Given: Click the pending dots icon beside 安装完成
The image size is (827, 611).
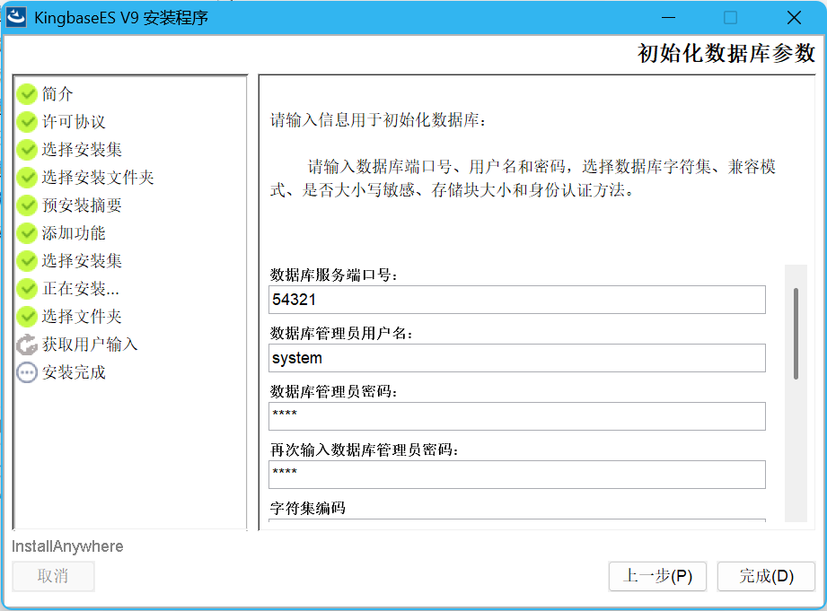Looking at the screenshot, I should 27,372.
